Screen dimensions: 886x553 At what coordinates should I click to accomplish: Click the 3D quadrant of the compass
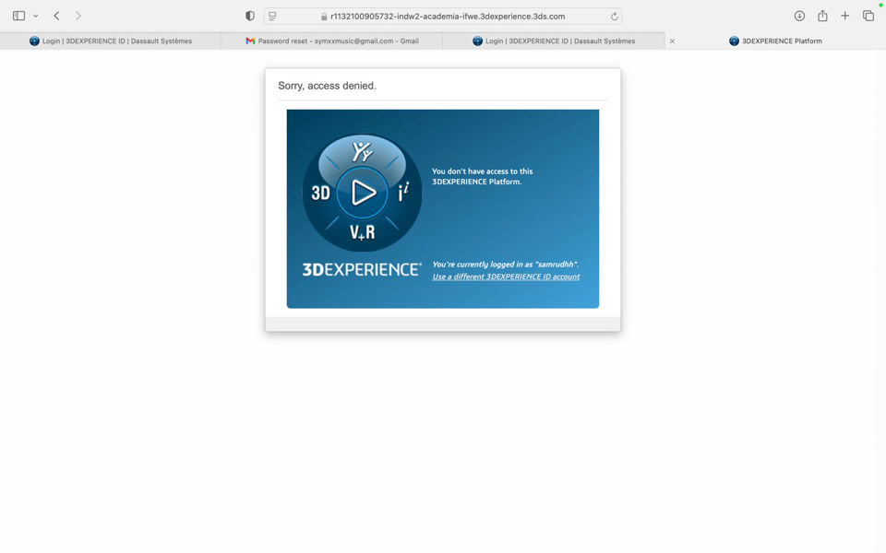pos(320,193)
